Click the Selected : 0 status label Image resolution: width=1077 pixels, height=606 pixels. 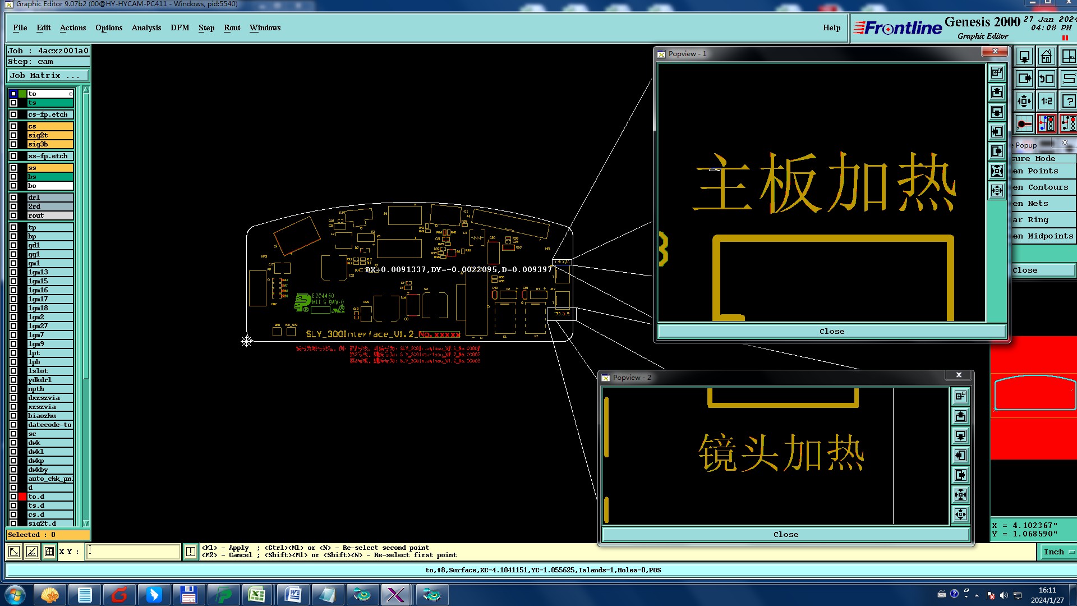(x=48, y=535)
